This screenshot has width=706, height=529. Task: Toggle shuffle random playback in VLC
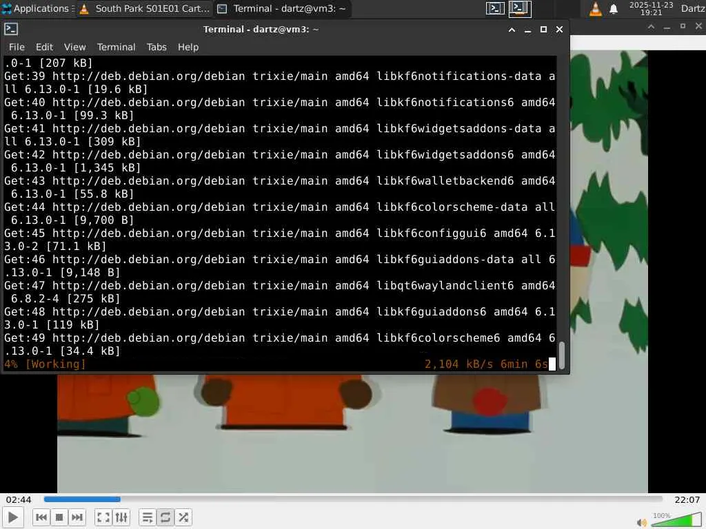(x=183, y=517)
